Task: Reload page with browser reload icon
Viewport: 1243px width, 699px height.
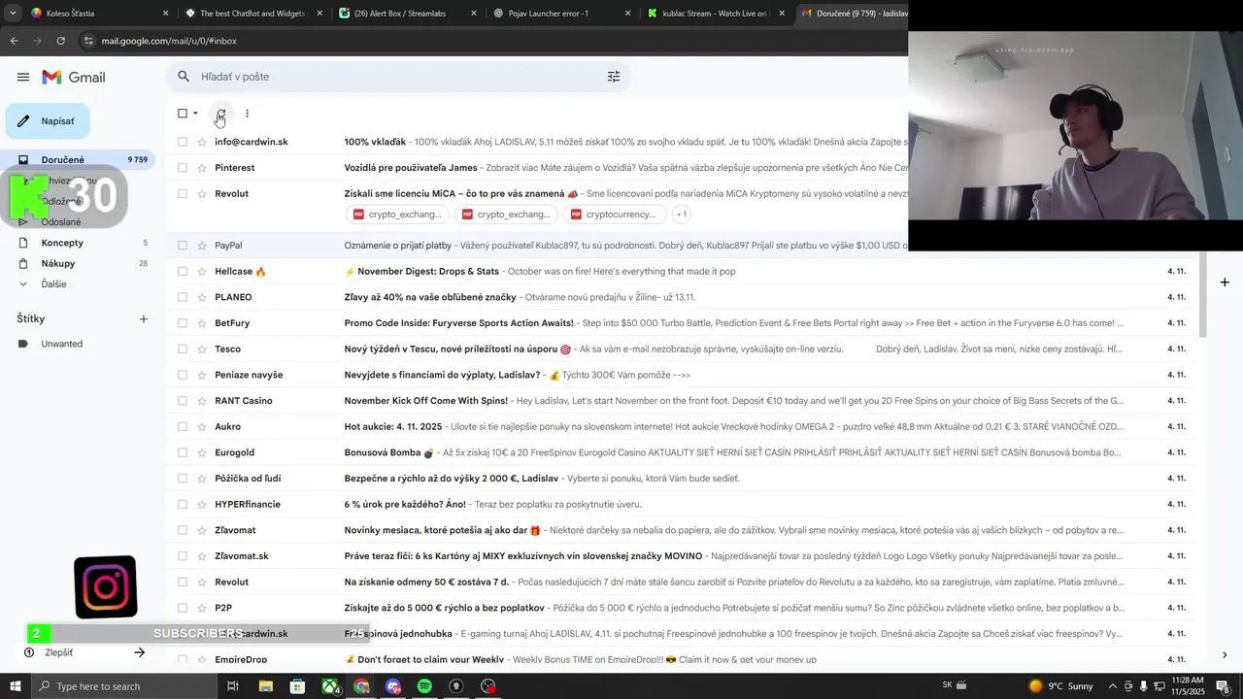Action: (x=60, y=41)
